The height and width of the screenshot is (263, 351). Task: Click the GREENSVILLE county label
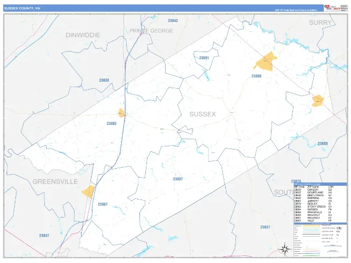coord(55,181)
